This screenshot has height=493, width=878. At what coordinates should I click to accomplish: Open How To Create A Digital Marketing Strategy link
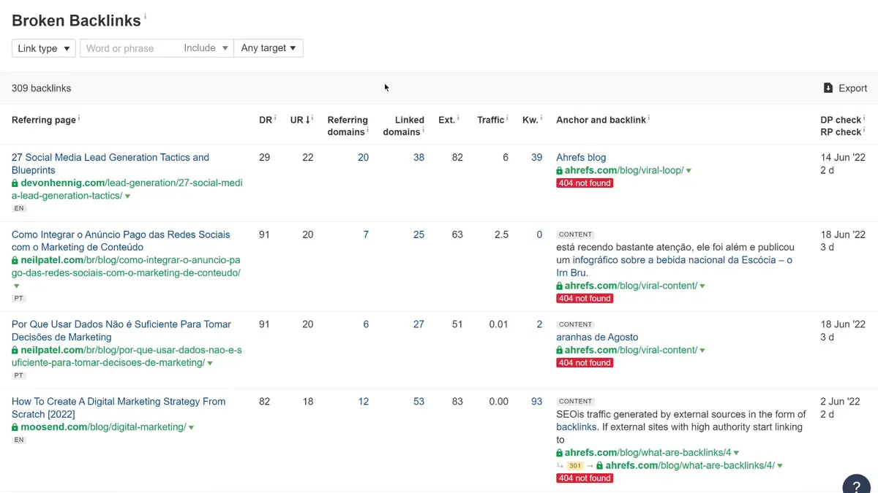pos(119,408)
